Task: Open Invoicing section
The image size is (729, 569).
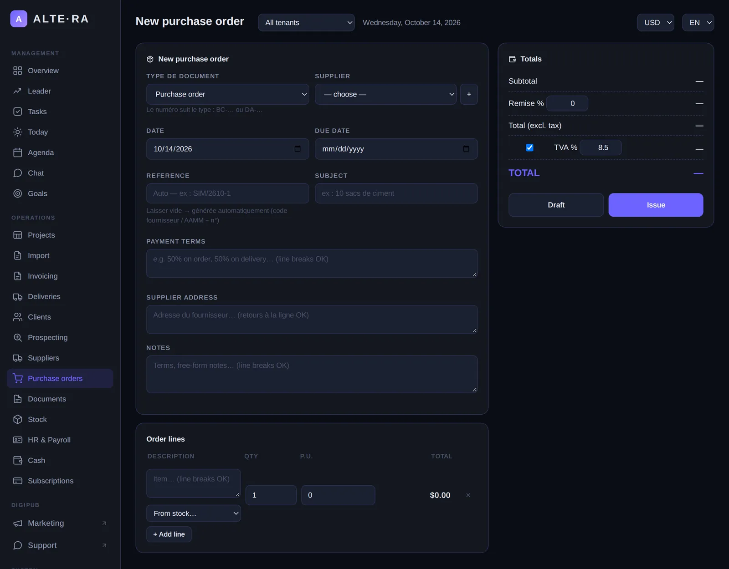Action: pos(60,276)
